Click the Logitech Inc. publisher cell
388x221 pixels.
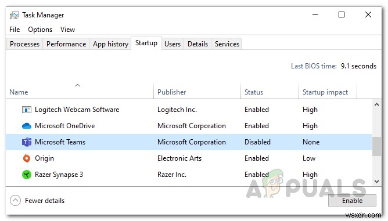[x=177, y=110]
